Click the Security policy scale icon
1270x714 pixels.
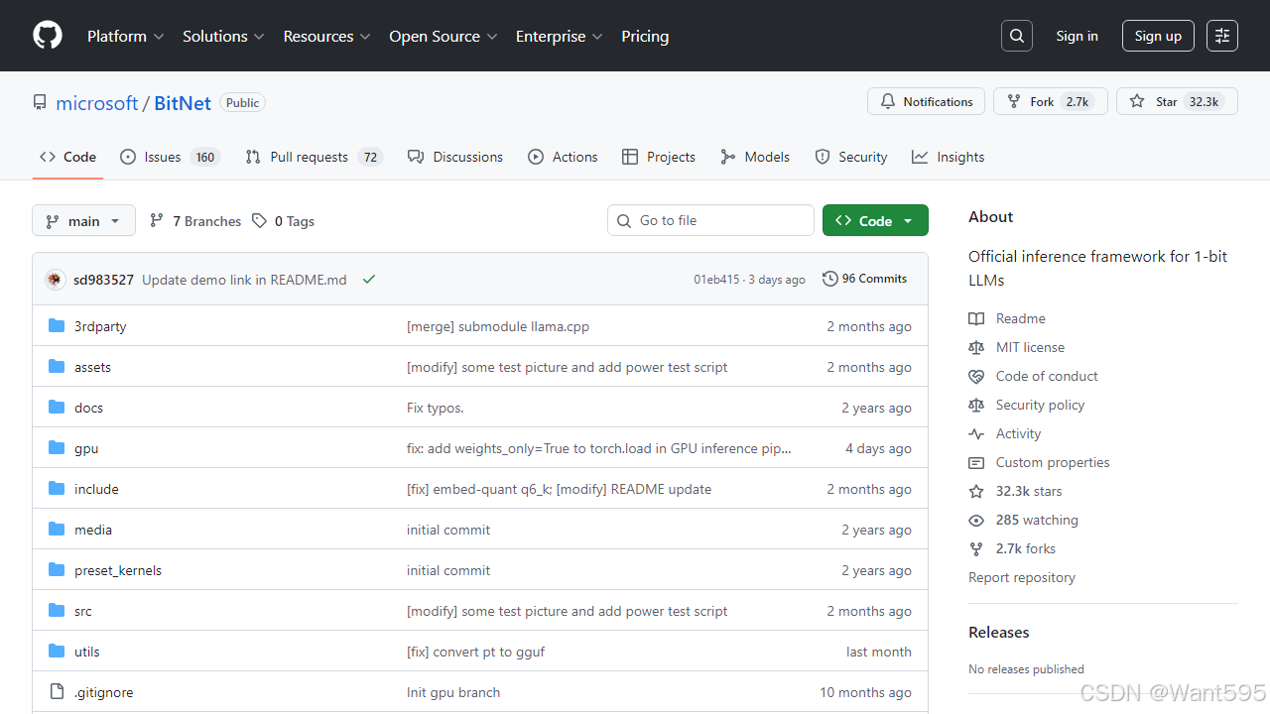pos(976,405)
